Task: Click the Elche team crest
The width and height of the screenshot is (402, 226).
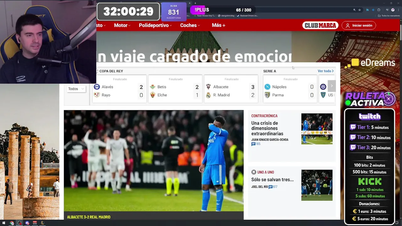Action: tap(153, 95)
